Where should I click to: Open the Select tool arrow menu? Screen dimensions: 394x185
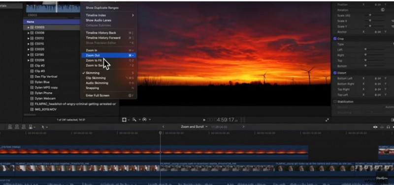pos(44,127)
